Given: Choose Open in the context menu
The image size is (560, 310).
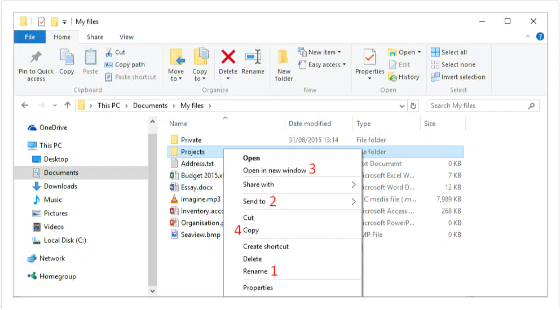Looking at the screenshot, I should tap(252, 158).
